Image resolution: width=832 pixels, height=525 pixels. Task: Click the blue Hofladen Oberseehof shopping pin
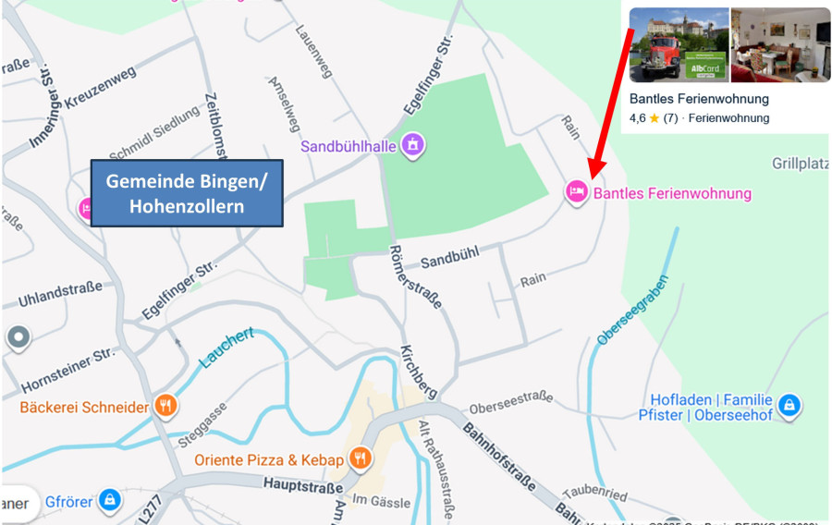789,406
